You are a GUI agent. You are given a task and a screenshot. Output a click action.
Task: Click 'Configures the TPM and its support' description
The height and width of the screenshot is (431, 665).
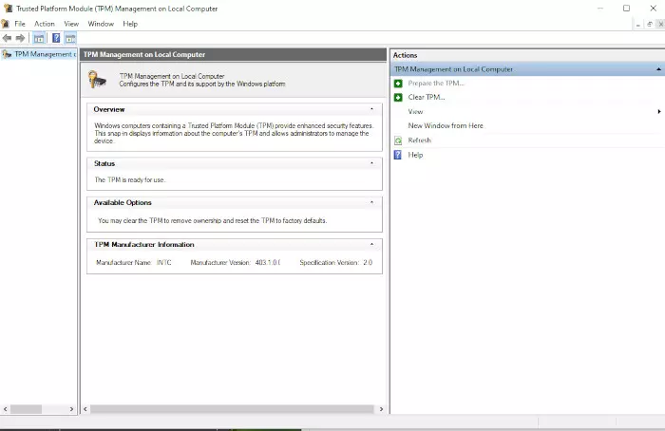tap(201, 84)
